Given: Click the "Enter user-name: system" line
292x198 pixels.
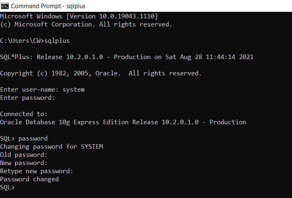Looking at the screenshot, I should tap(42, 90).
